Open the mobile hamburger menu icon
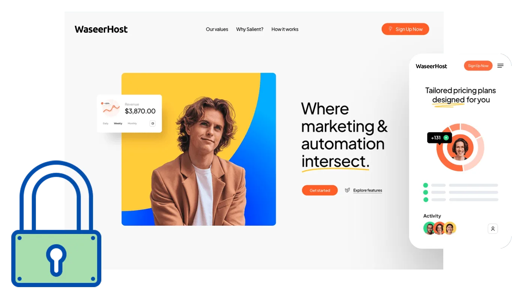 (500, 66)
